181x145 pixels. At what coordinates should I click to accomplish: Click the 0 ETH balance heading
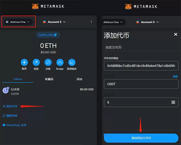48,46
